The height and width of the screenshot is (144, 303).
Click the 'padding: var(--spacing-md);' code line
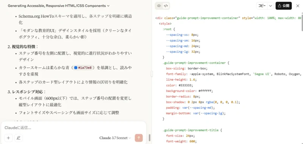tap(191, 108)
